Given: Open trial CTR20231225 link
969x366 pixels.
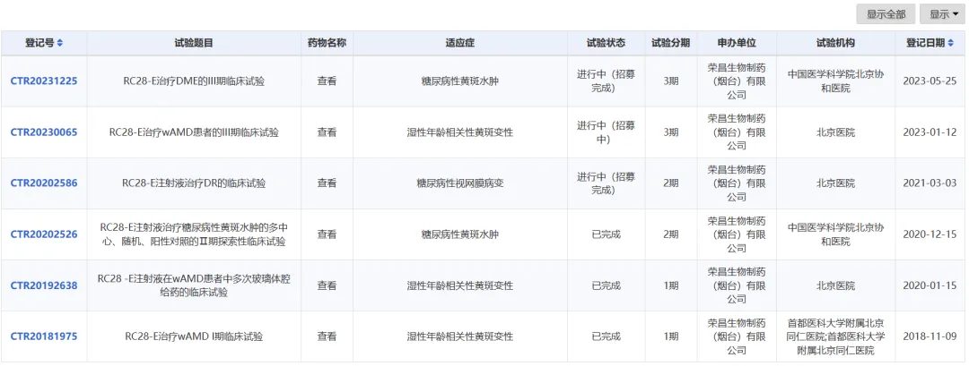Looking at the screenshot, I should click(44, 81).
